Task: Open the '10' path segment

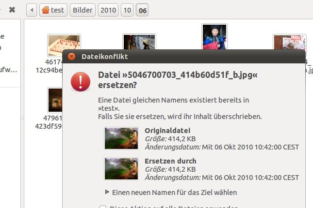Action: click(x=127, y=10)
